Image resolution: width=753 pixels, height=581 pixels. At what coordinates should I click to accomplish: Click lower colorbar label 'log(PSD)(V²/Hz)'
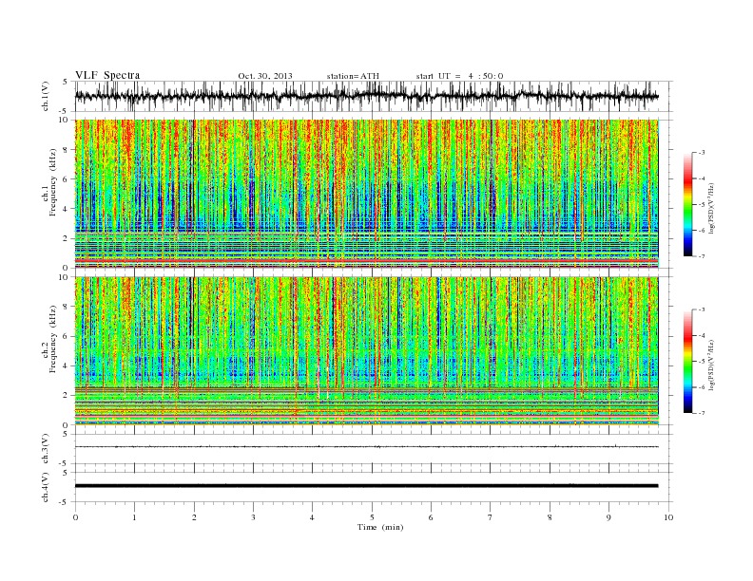[712, 364]
